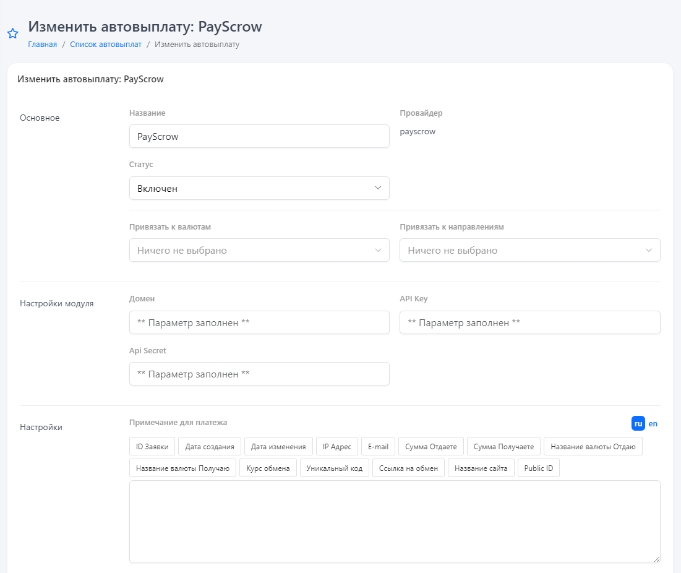This screenshot has width=681, height=573.
Task: Open Список автовыплат breadcrumb link
Action: click(106, 45)
